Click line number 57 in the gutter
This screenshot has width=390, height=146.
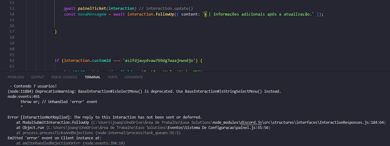point(13,32)
